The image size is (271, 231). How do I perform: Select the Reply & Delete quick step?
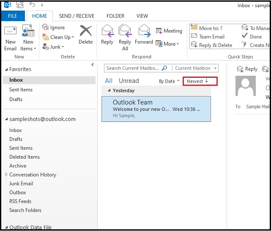tap(211, 45)
